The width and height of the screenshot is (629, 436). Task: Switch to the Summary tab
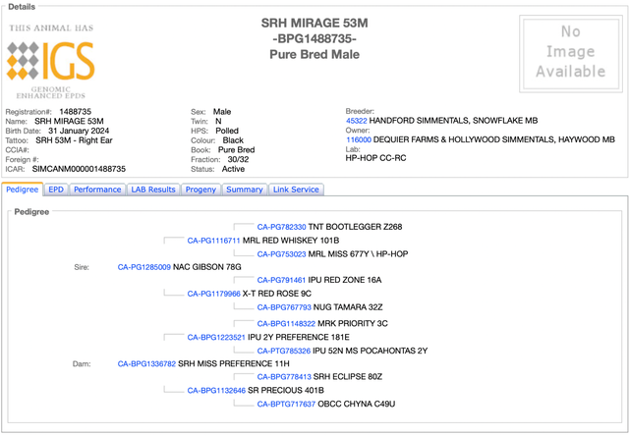click(x=244, y=190)
